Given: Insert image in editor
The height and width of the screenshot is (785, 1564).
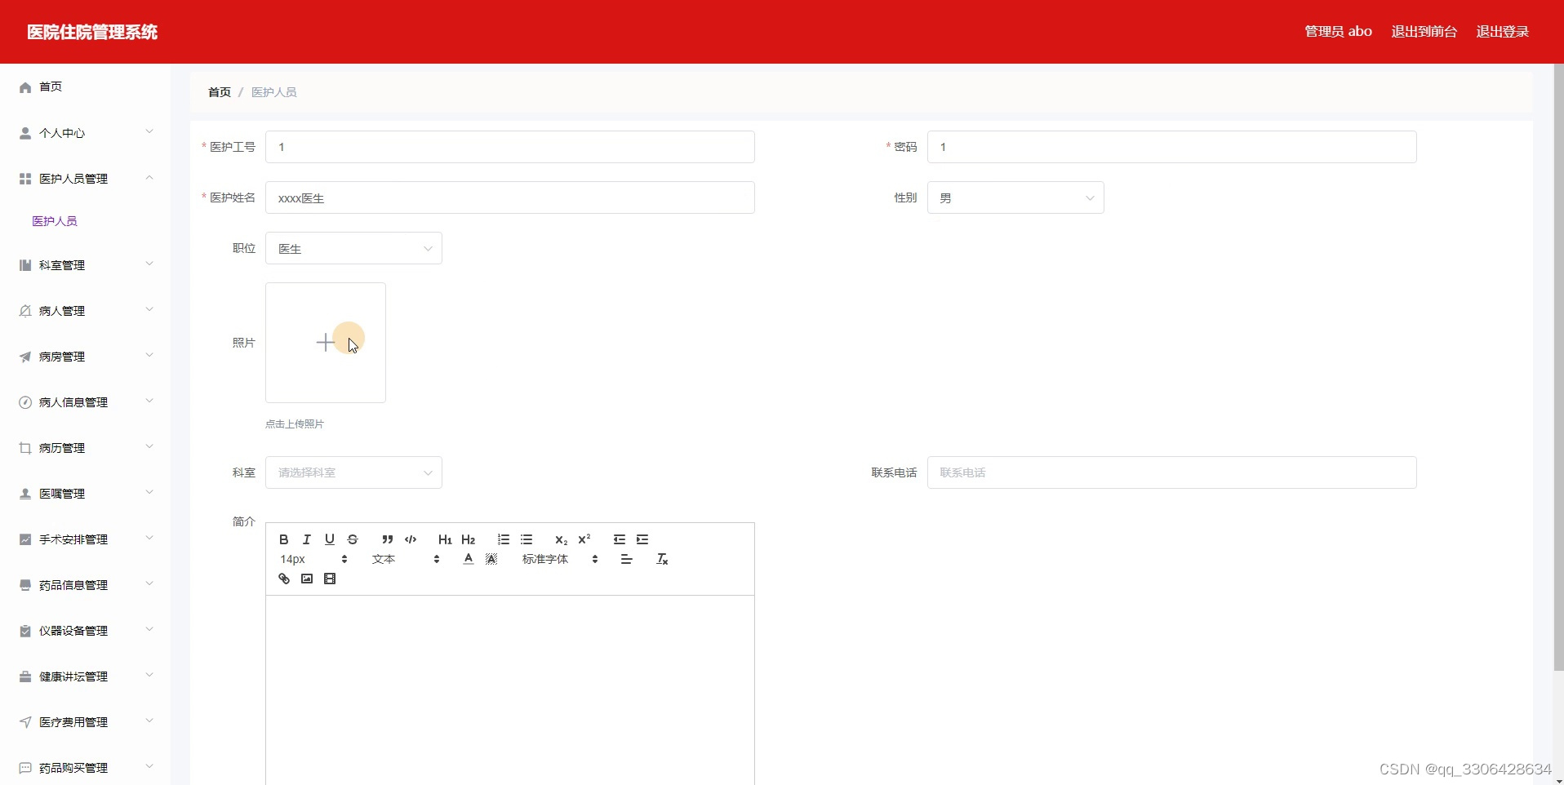Looking at the screenshot, I should pyautogui.click(x=307, y=579).
